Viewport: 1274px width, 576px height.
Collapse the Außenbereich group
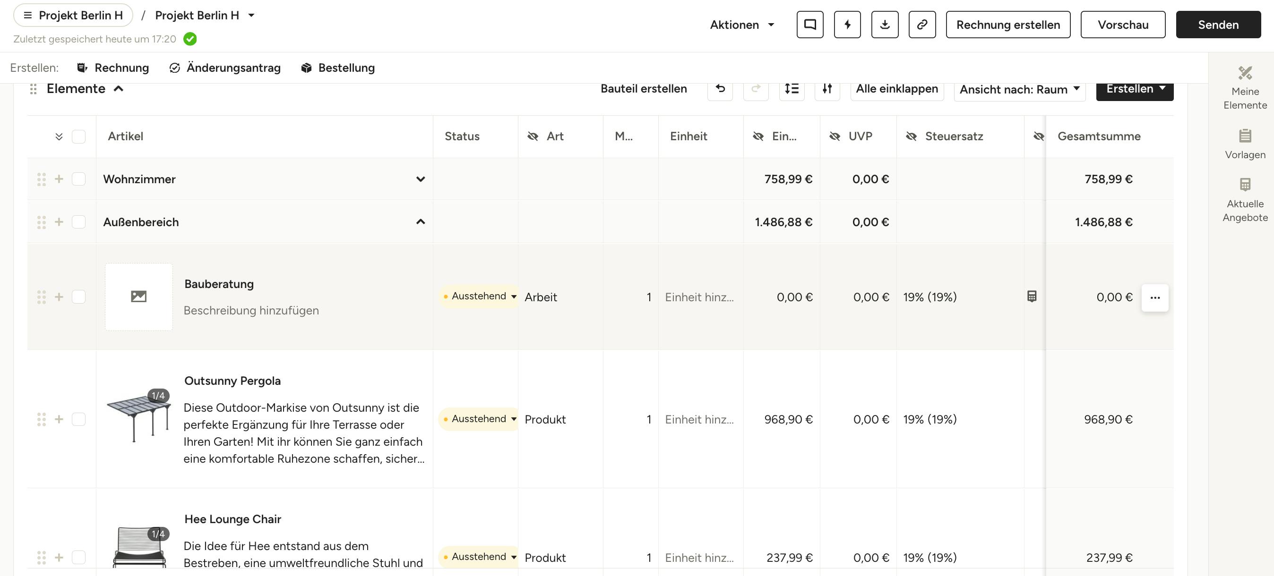pos(421,222)
